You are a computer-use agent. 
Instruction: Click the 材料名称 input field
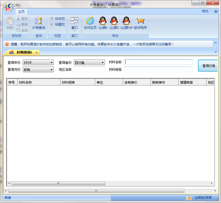pyautogui.click(x=158, y=62)
